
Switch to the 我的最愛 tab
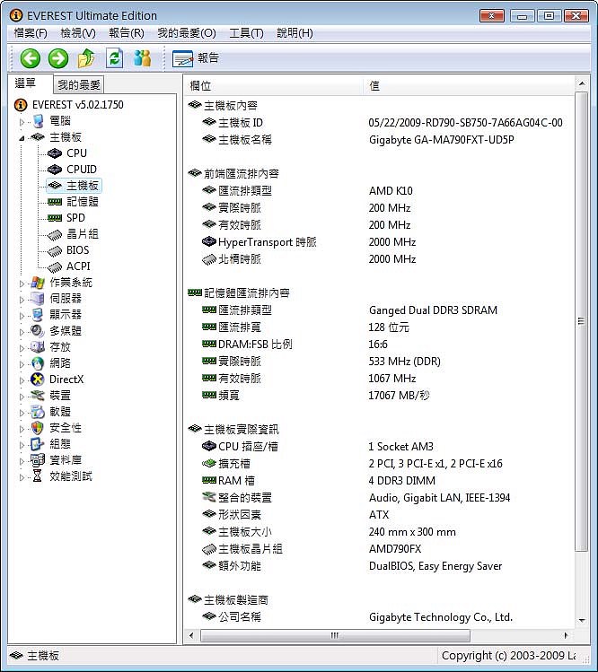(x=79, y=85)
